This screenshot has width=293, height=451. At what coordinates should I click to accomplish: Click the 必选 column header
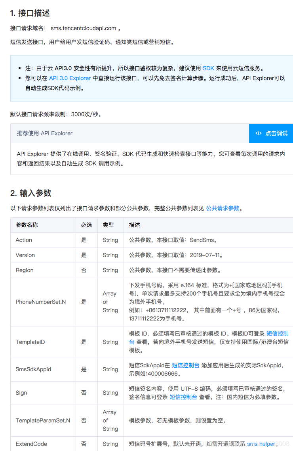tap(86, 225)
